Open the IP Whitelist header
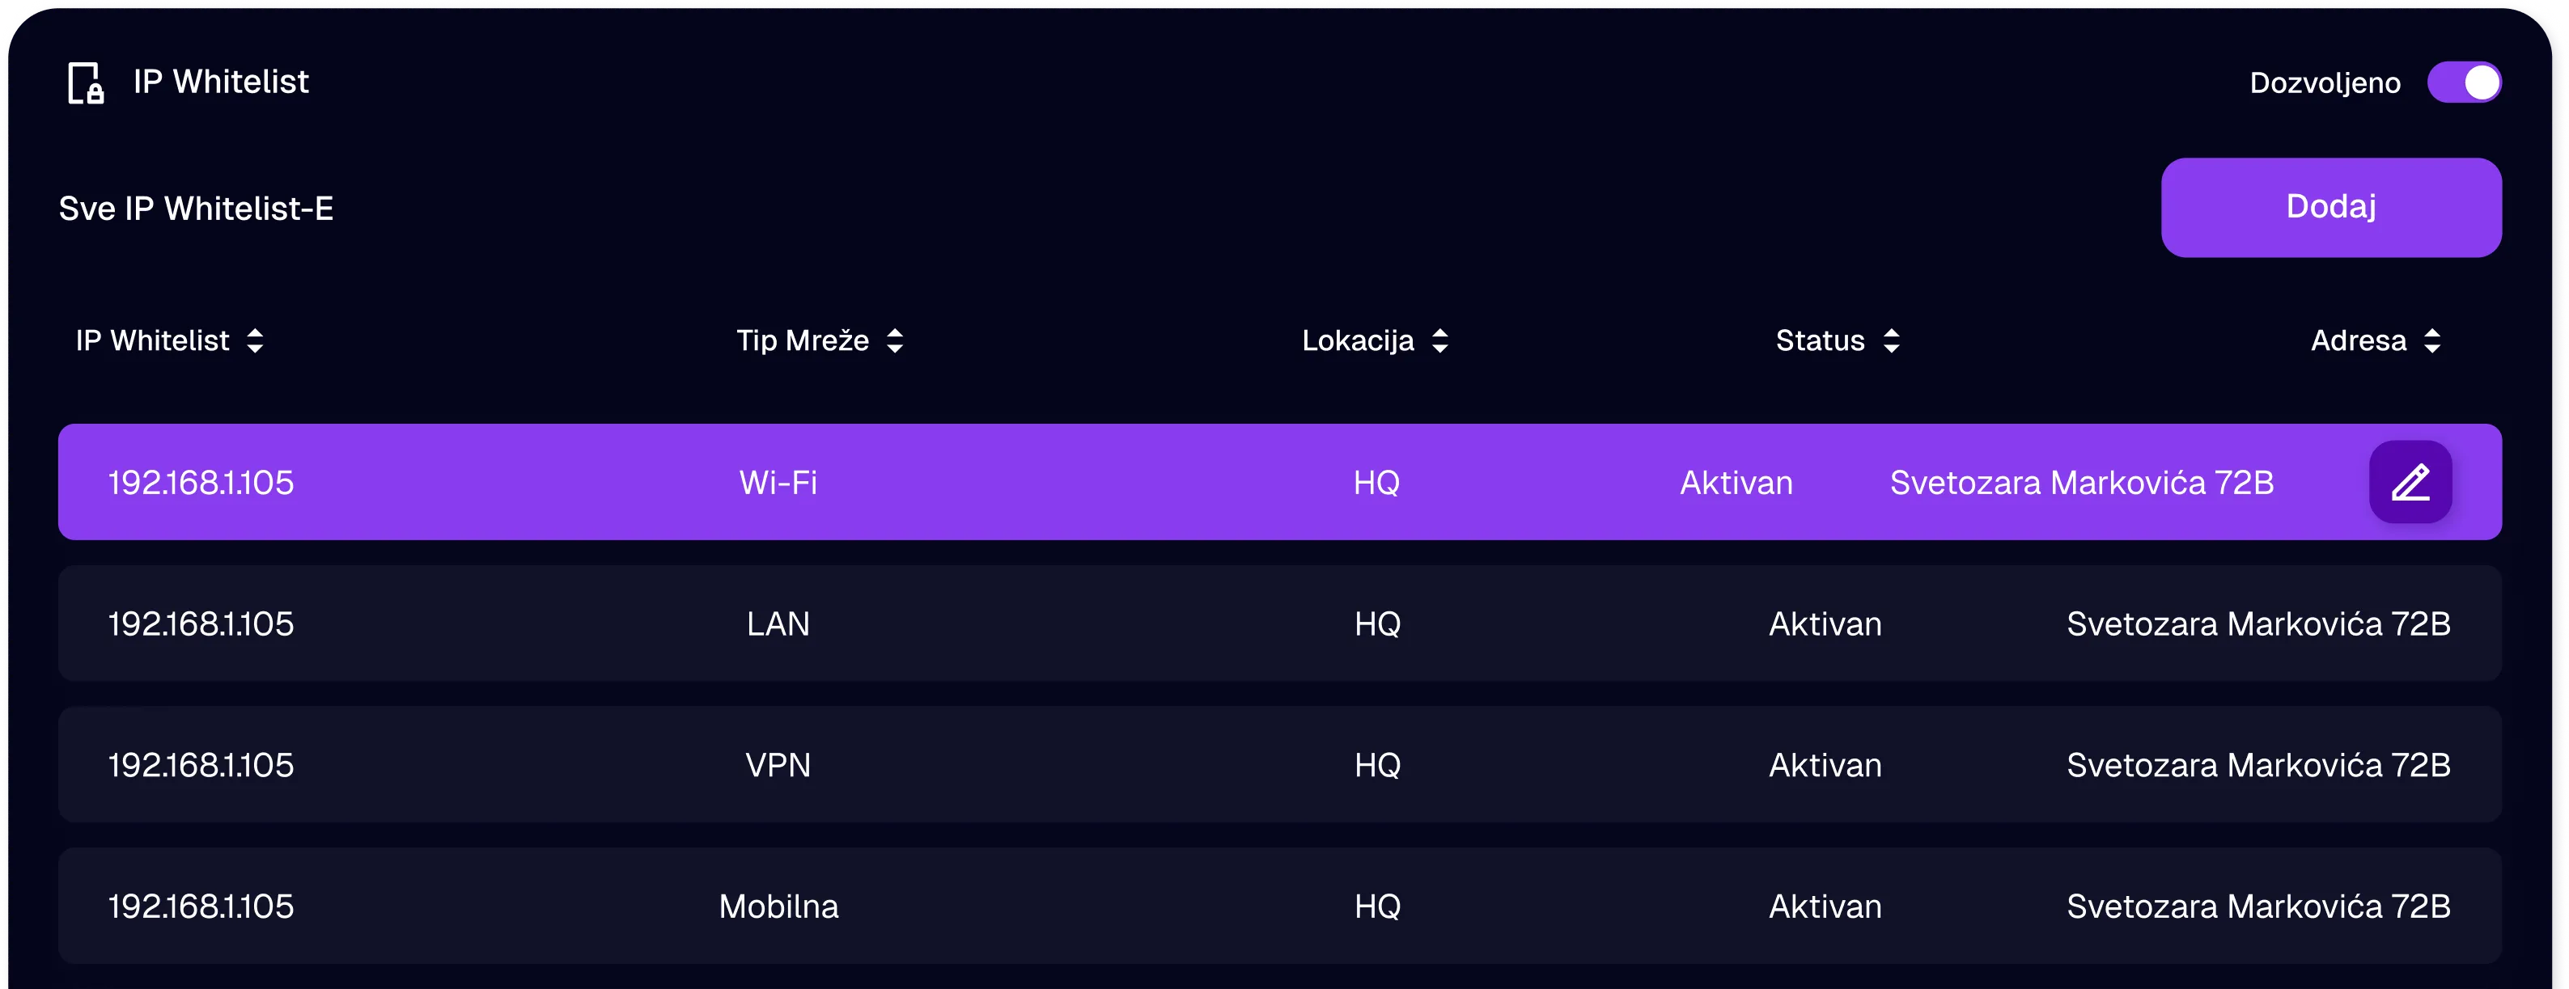Screen dimensions: 2569x989 point(222,82)
